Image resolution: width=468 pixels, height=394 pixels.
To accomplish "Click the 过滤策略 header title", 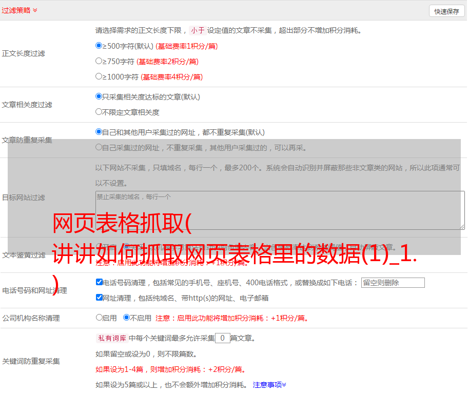I will pyautogui.click(x=16, y=10).
